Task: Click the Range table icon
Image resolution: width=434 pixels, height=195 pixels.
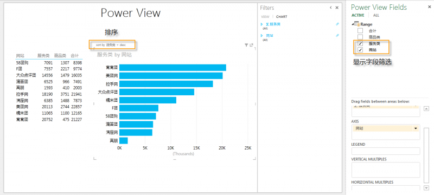Action: (357, 24)
